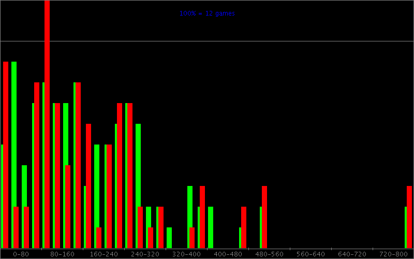Select the "80-160" axis label
The height and width of the screenshot is (259, 414).
pos(62,254)
